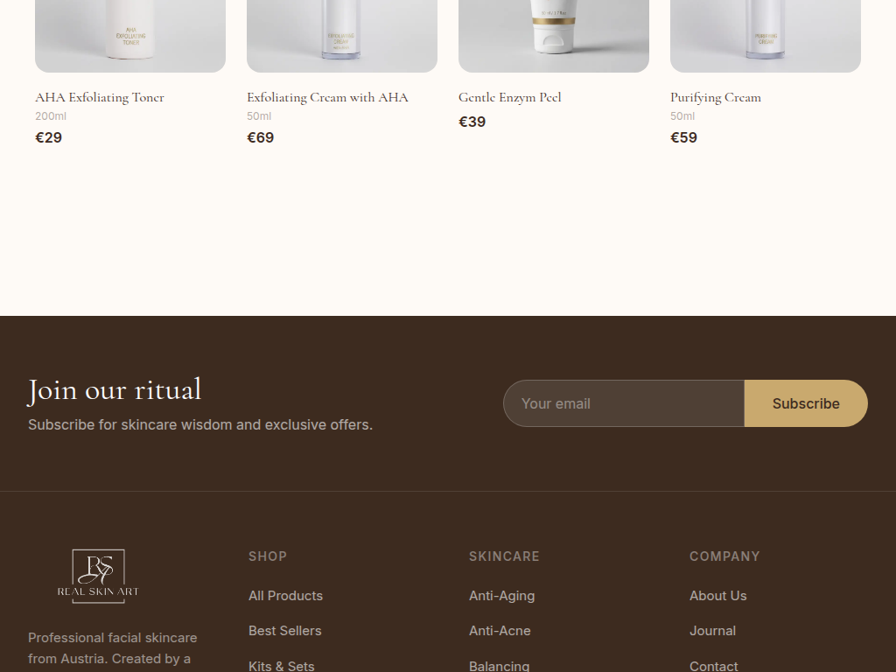This screenshot has width=896, height=672.
Task: Click the Your email input field
Action: [x=624, y=403]
